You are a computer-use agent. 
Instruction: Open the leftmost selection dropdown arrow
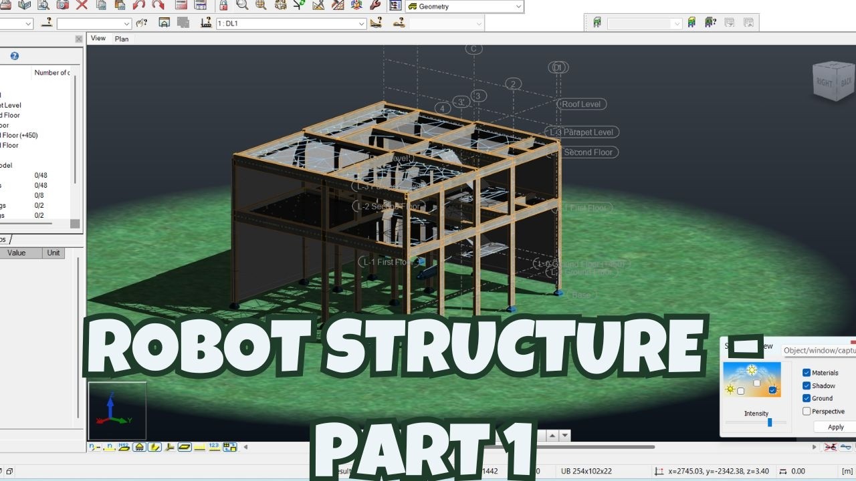28,24
